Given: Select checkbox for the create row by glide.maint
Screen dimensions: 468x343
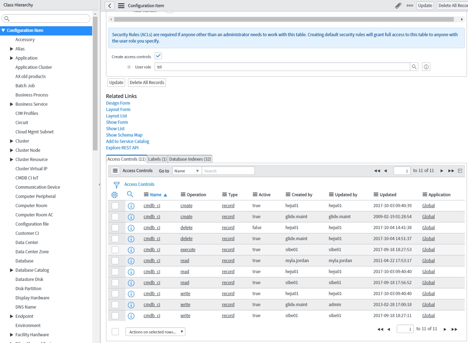Looking at the screenshot, I should (x=115, y=217).
